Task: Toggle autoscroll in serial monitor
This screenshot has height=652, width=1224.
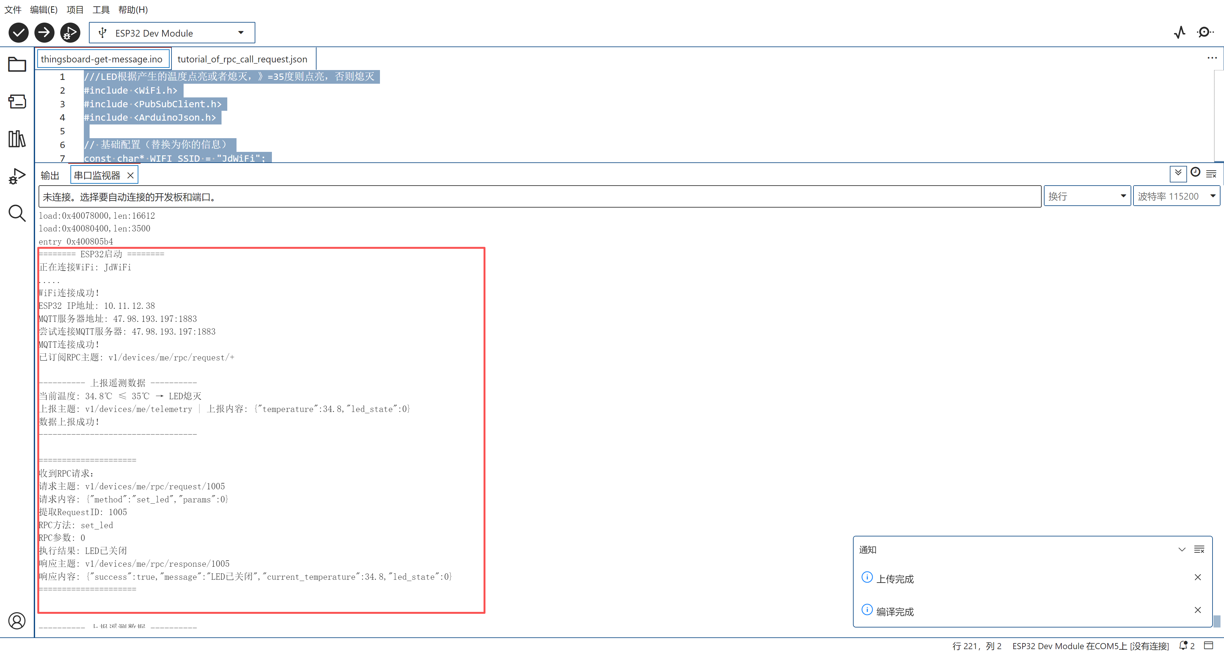Action: tap(1178, 173)
